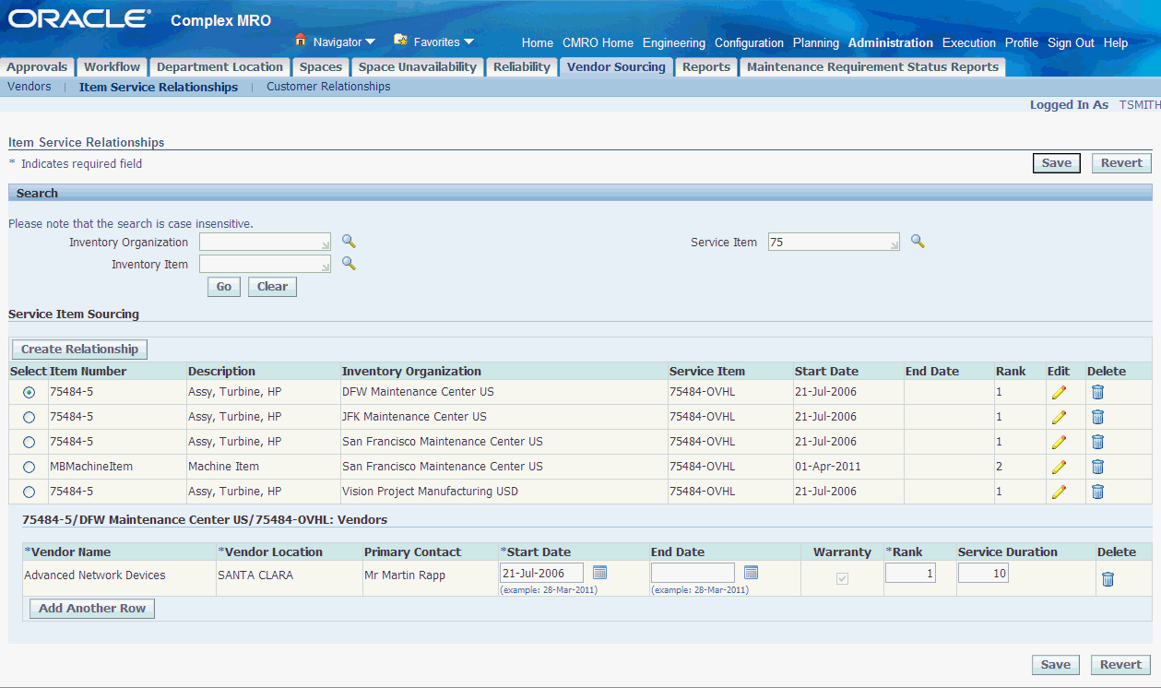1161x688 pixels.
Task: Delete Advanced Network Devices vendor row
Action: [1108, 579]
